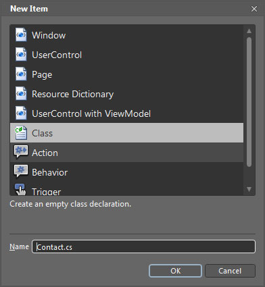This screenshot has height=287, width=265.
Task: Choose the Resource Dictionary entry
Action: [x=126, y=94]
